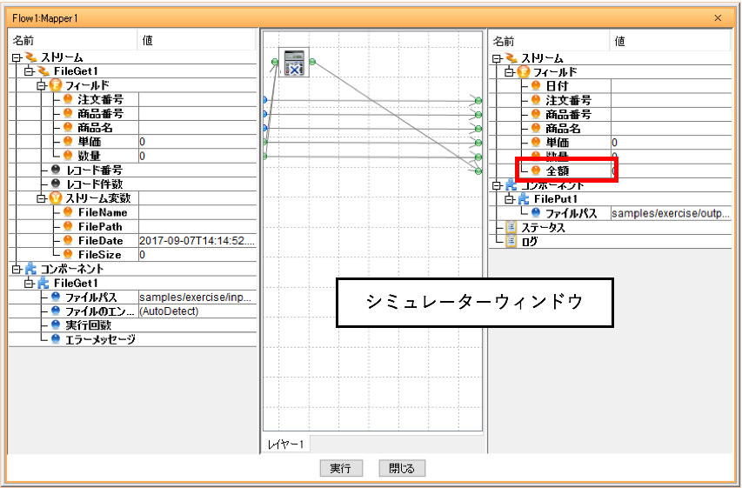Image resolution: width=742 pixels, height=488 pixels.
Task: Click the right panel 名前 column header
Action: point(550,41)
